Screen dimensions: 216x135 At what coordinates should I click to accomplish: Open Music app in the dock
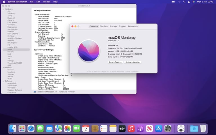tap(131, 129)
